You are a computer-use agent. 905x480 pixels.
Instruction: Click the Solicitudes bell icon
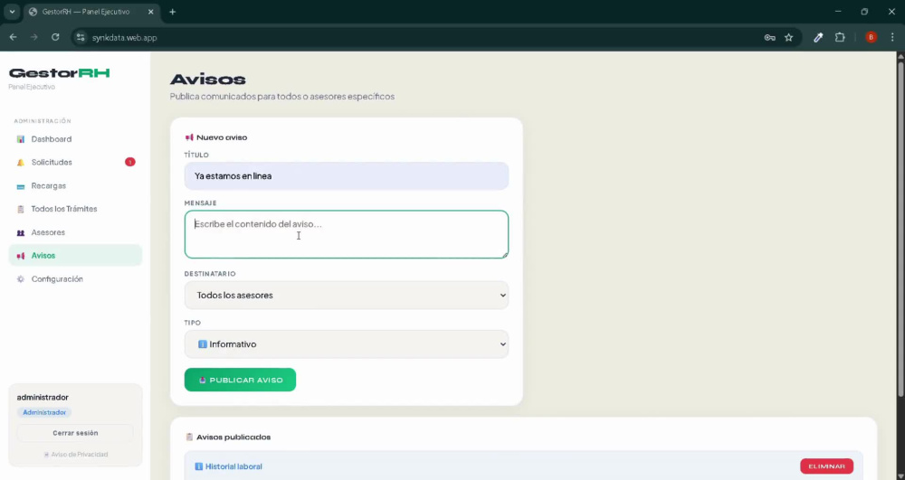click(21, 163)
